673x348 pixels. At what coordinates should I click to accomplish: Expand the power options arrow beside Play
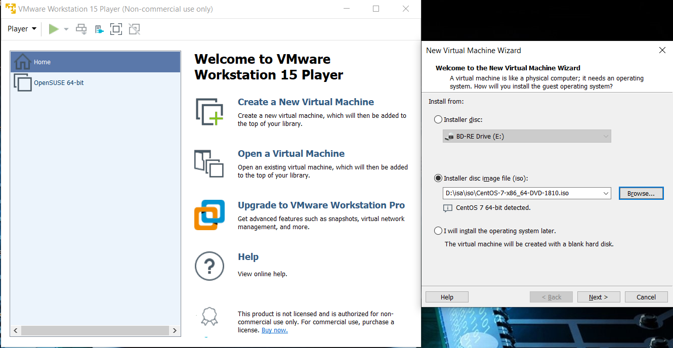click(x=66, y=29)
